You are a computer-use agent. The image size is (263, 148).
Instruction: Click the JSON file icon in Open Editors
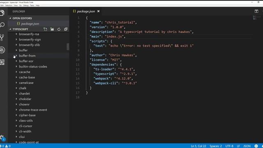click(x=18, y=24)
